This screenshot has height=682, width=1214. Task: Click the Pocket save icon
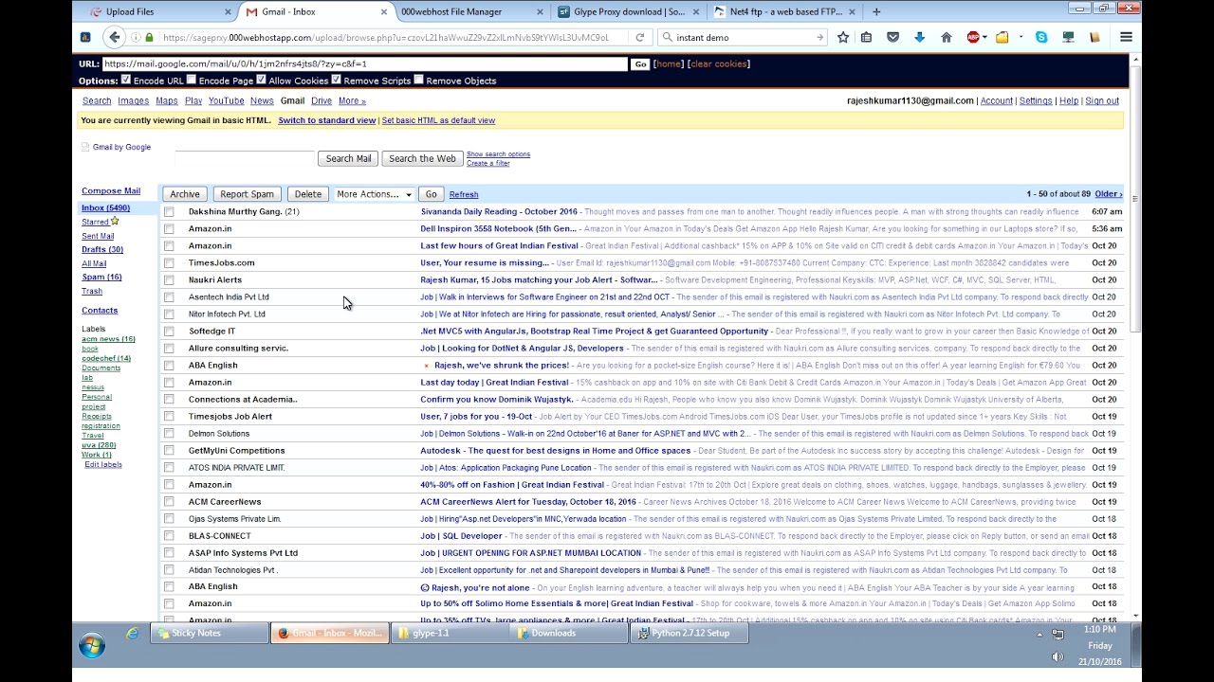892,37
